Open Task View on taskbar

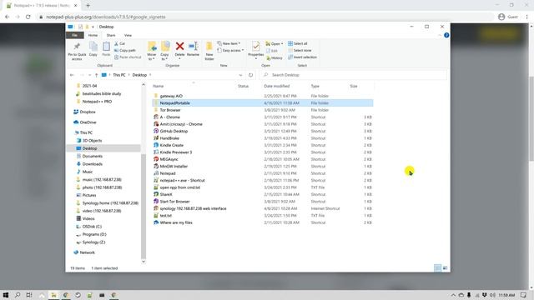click(x=29, y=295)
